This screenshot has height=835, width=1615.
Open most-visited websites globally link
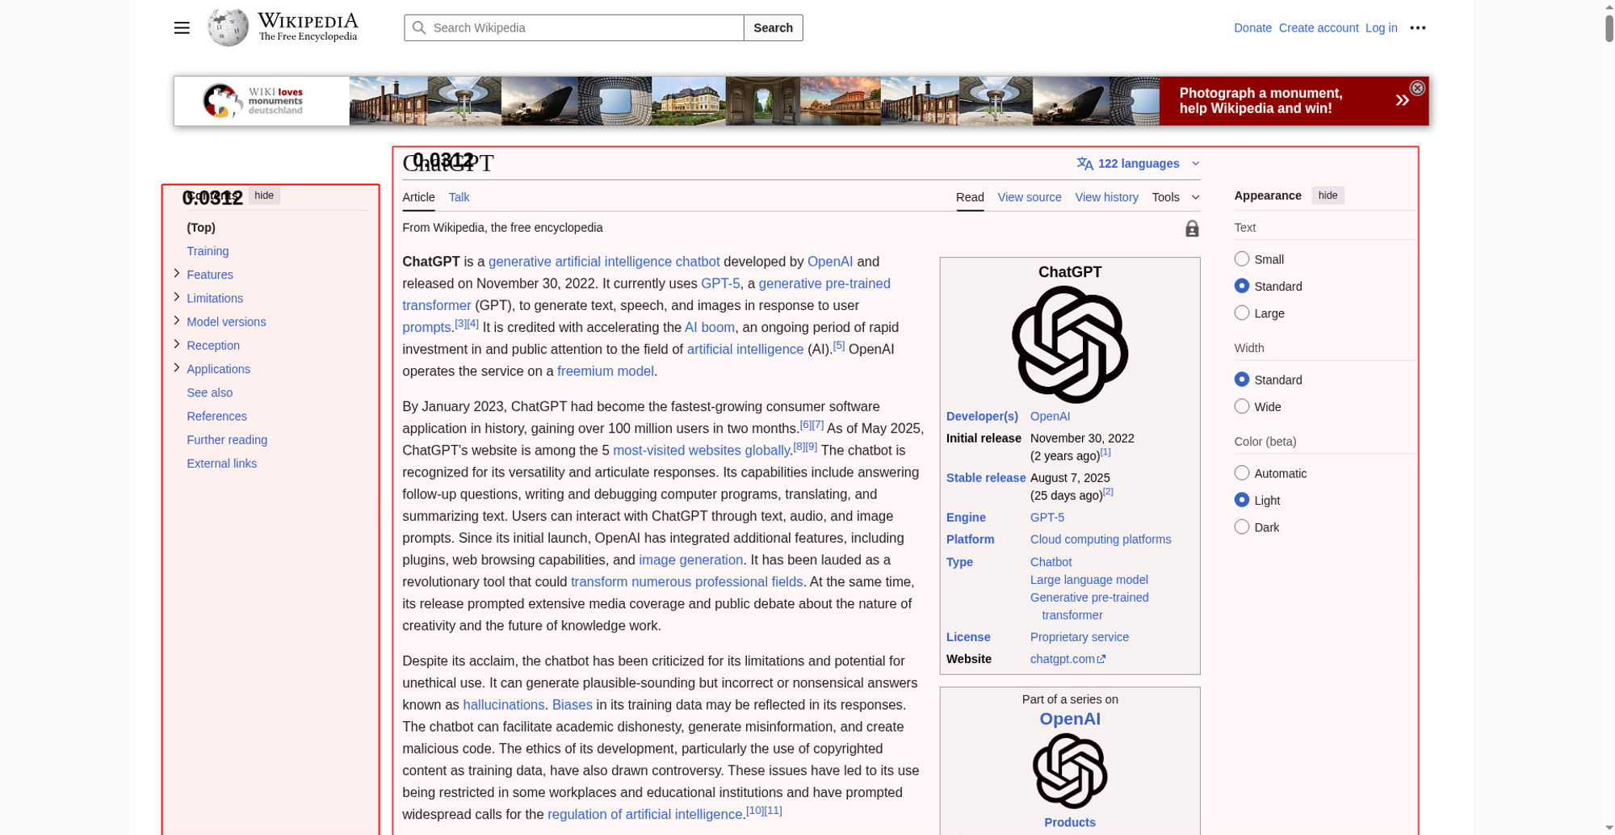pos(701,451)
